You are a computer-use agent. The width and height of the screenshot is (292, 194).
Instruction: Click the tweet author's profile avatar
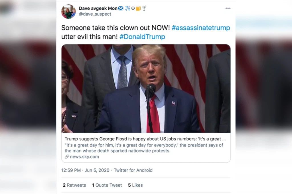pos(68,11)
